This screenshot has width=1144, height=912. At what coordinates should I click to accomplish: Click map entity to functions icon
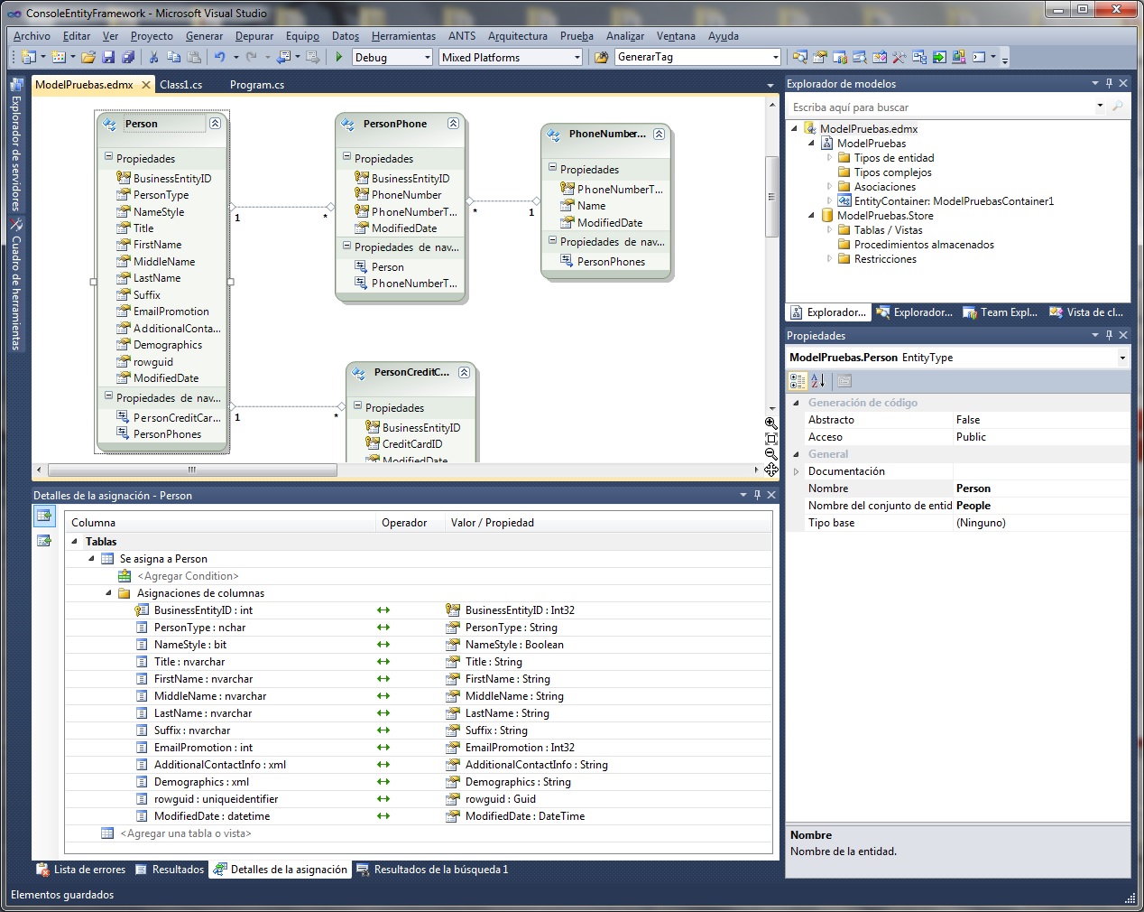coord(43,540)
